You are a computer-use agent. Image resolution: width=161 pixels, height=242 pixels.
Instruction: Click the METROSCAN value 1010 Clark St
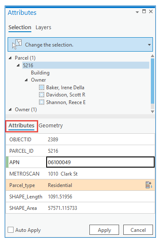63,174
